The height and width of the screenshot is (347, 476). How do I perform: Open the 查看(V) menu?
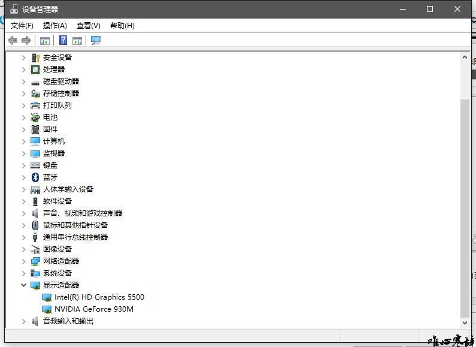89,26
